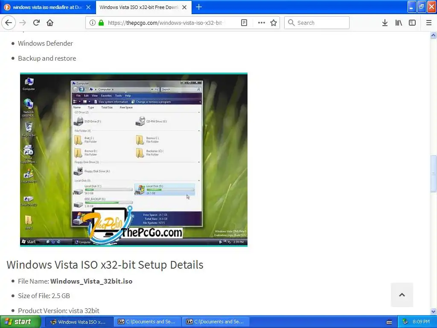This screenshot has width=437, height=328.
Task: Reload the current page
Action: [x=36, y=23]
